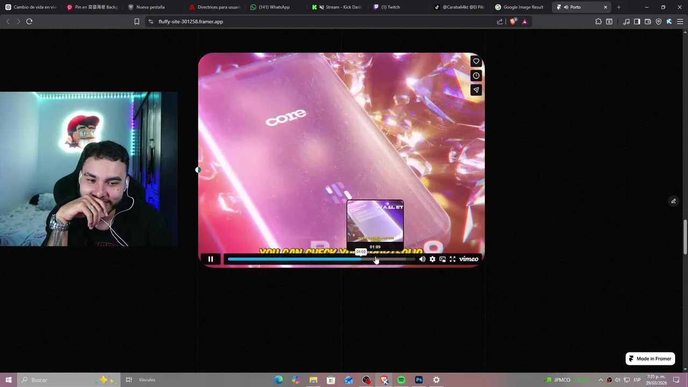Show hidden system tray icons

(x=601, y=379)
